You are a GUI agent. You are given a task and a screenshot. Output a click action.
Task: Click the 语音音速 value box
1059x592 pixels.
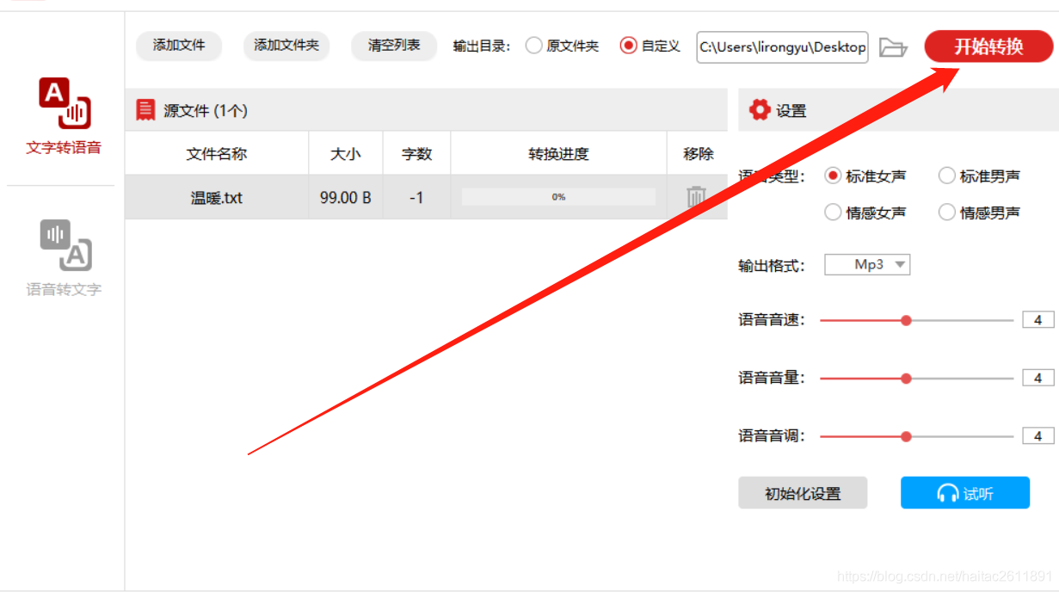tap(1037, 320)
